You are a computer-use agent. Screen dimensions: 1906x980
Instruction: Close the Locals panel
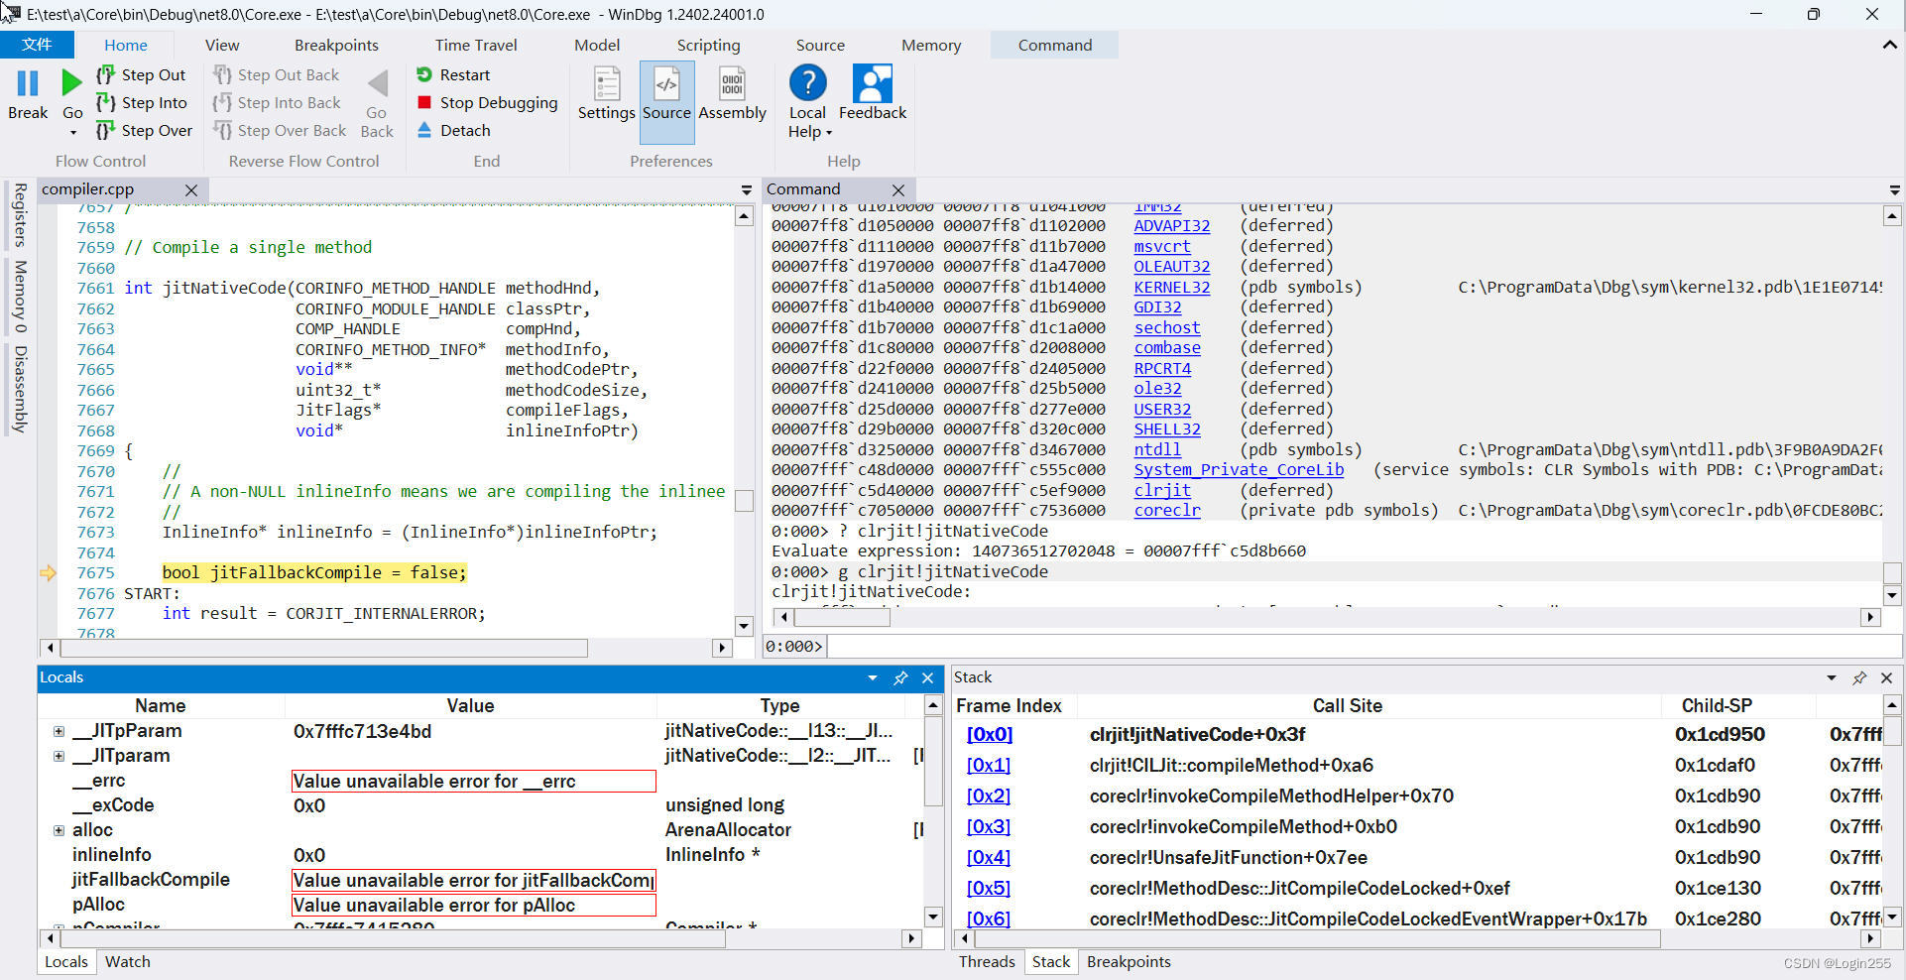pyautogui.click(x=928, y=677)
